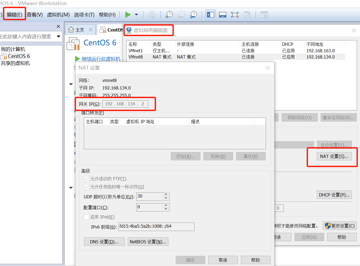This screenshot has height=266, width=360.
Task: Enable the 启用 IPv6 checkbox
Action: 86,217
